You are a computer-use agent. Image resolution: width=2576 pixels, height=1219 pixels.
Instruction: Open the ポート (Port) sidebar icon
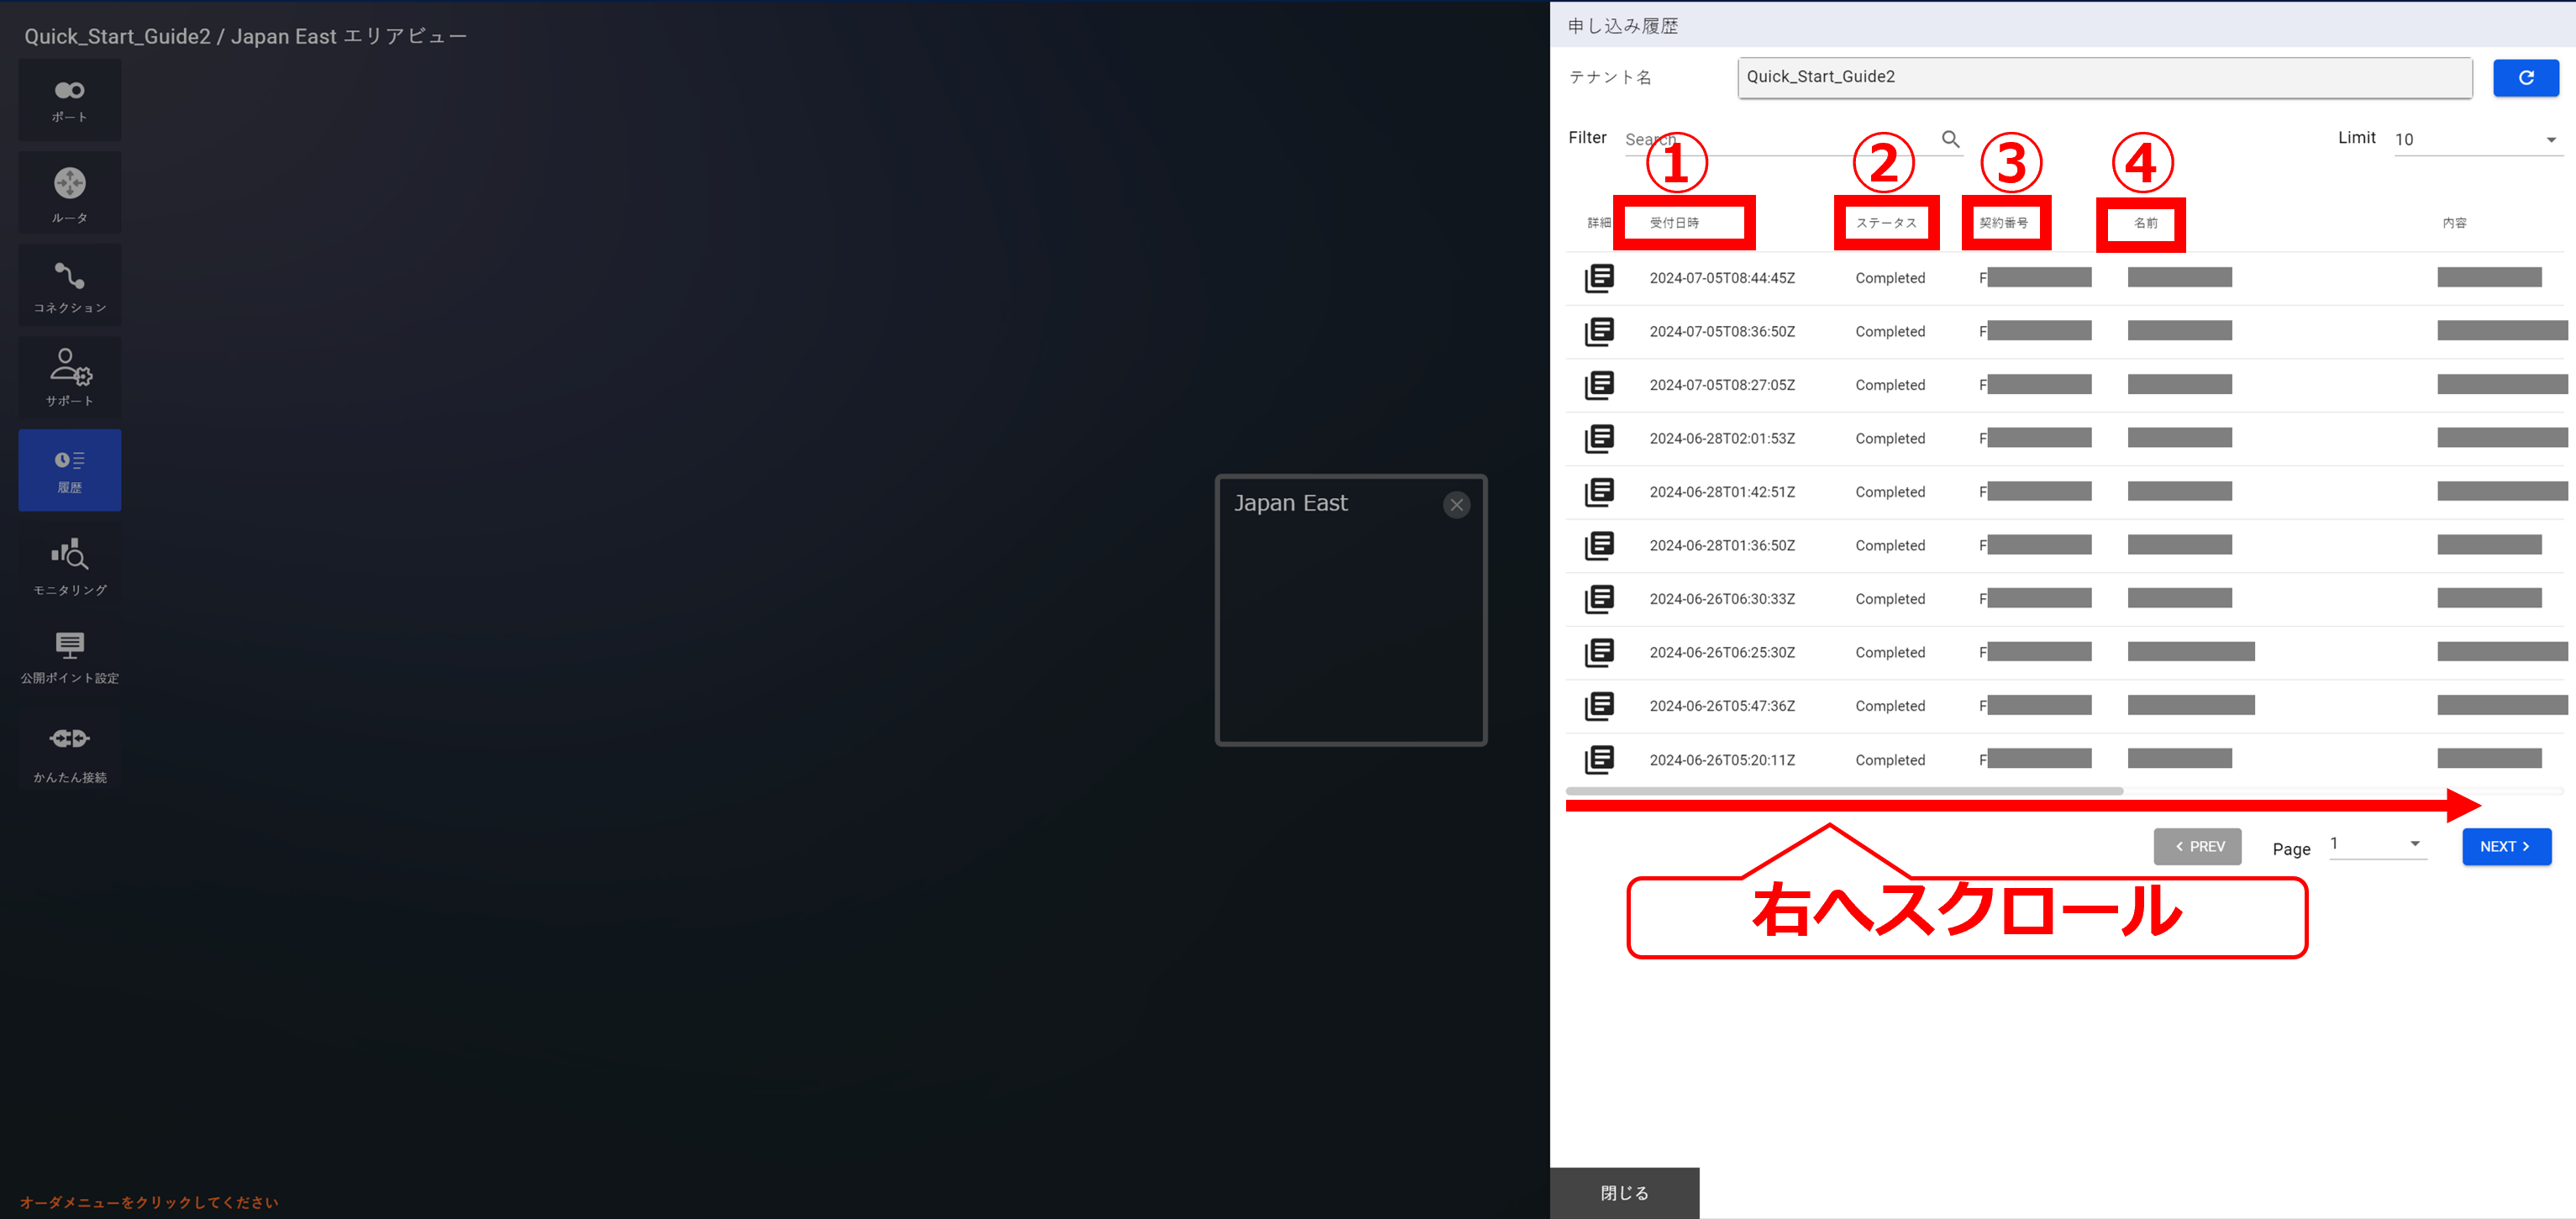pos(69,99)
